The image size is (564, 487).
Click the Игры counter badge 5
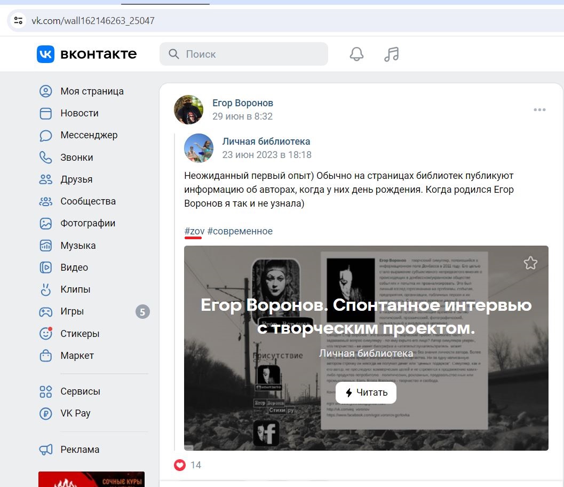[142, 312]
